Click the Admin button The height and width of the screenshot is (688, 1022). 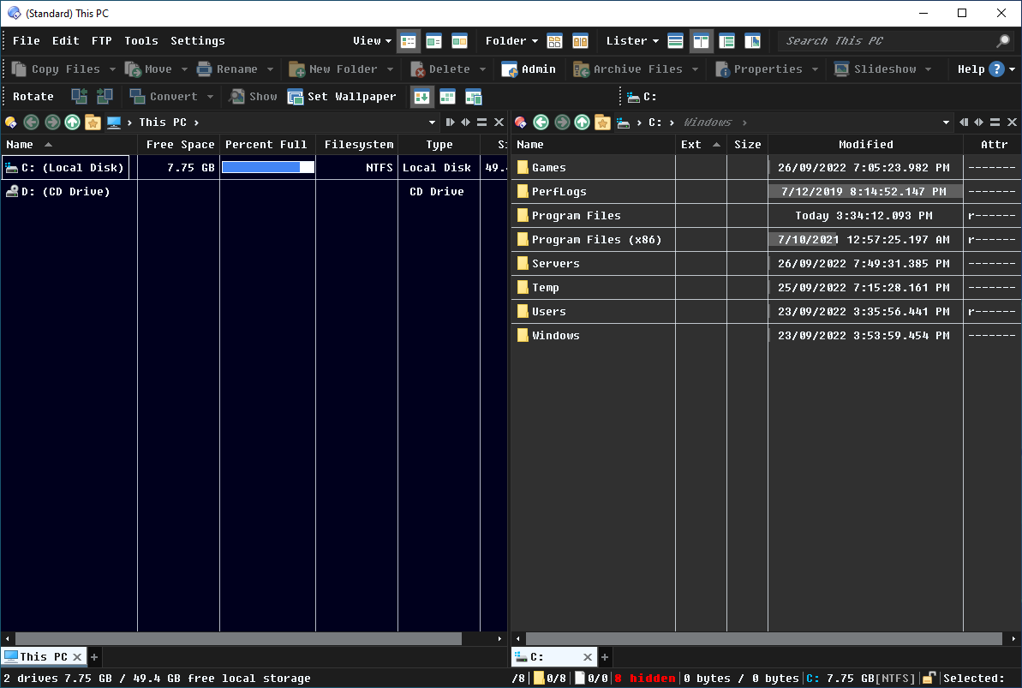click(529, 69)
